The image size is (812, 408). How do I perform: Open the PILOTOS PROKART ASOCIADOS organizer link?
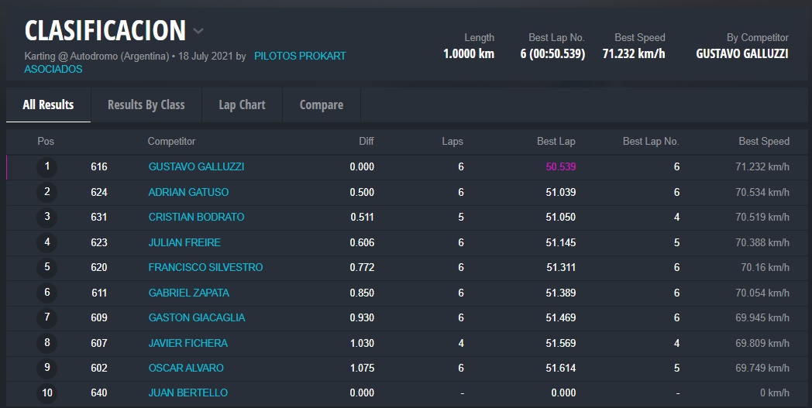point(299,57)
